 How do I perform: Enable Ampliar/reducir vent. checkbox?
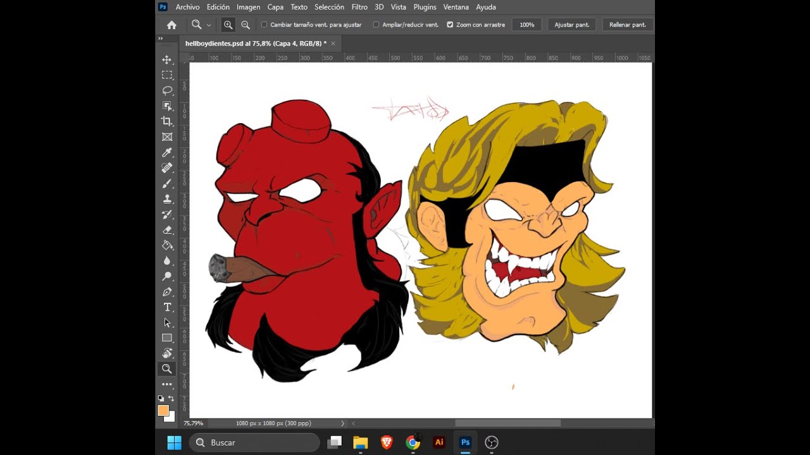(376, 25)
